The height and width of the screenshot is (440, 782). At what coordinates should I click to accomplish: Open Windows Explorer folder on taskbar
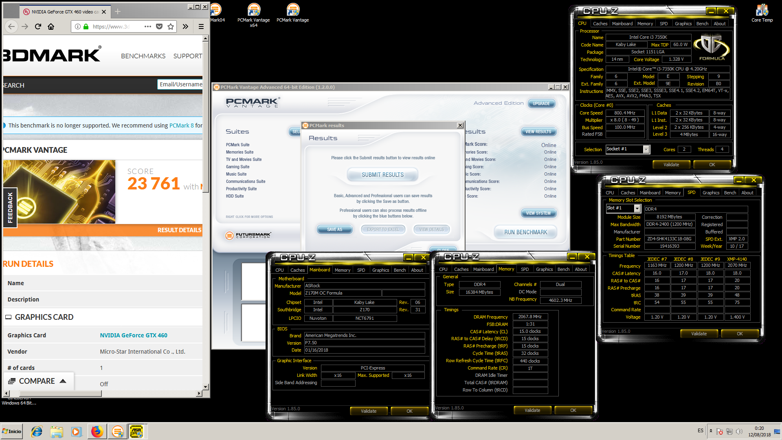pyautogui.click(x=57, y=431)
